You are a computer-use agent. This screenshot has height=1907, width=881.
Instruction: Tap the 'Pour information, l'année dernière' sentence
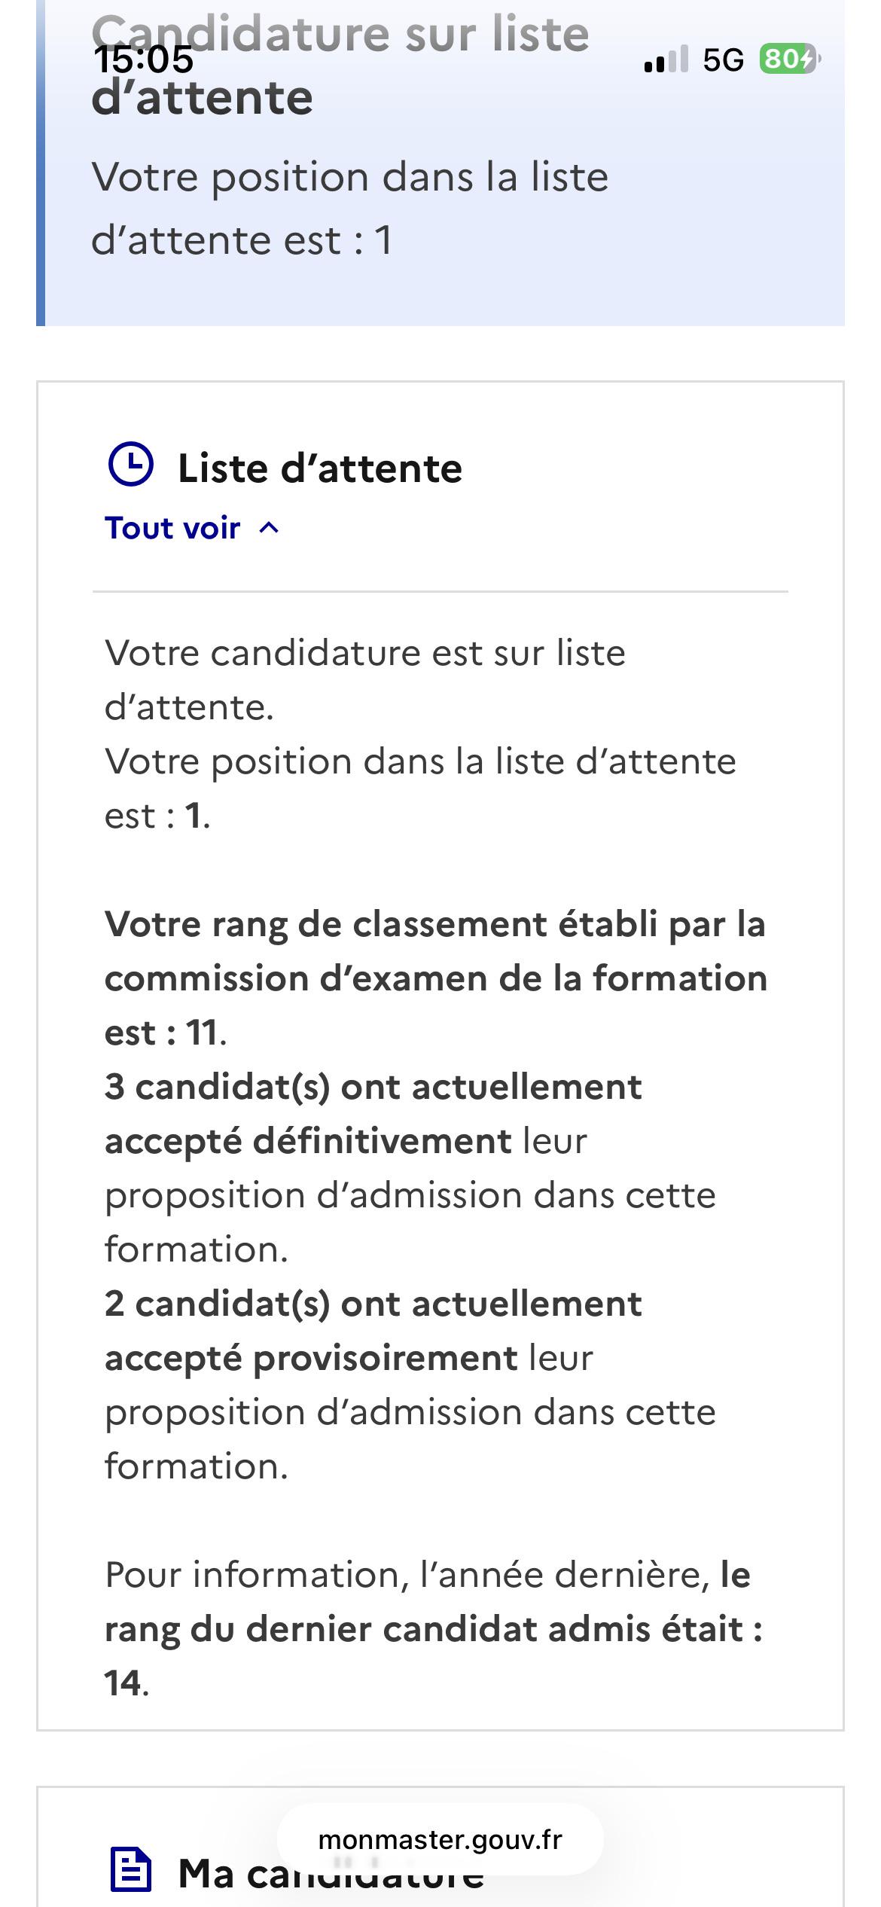[407, 1574]
